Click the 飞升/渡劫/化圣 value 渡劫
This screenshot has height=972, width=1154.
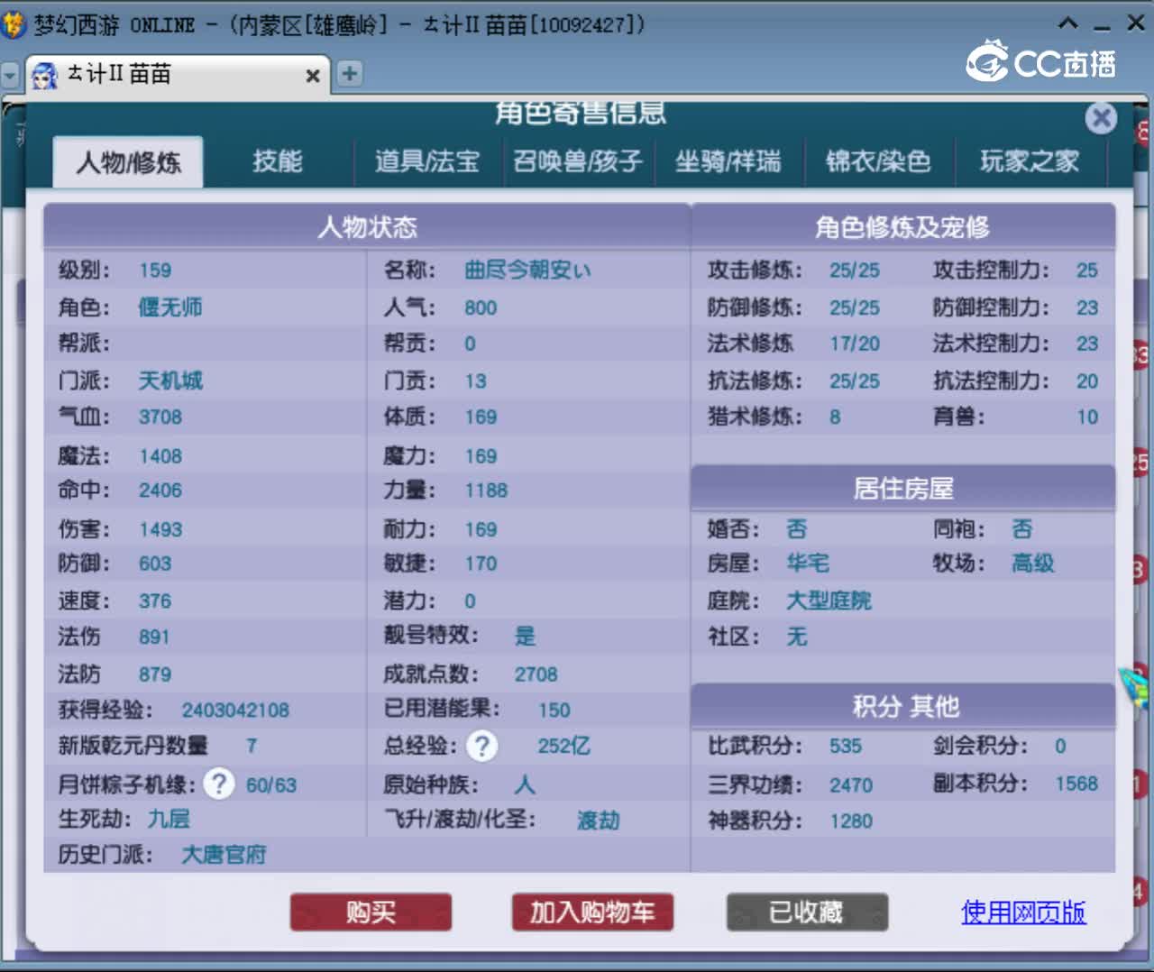pos(599,821)
